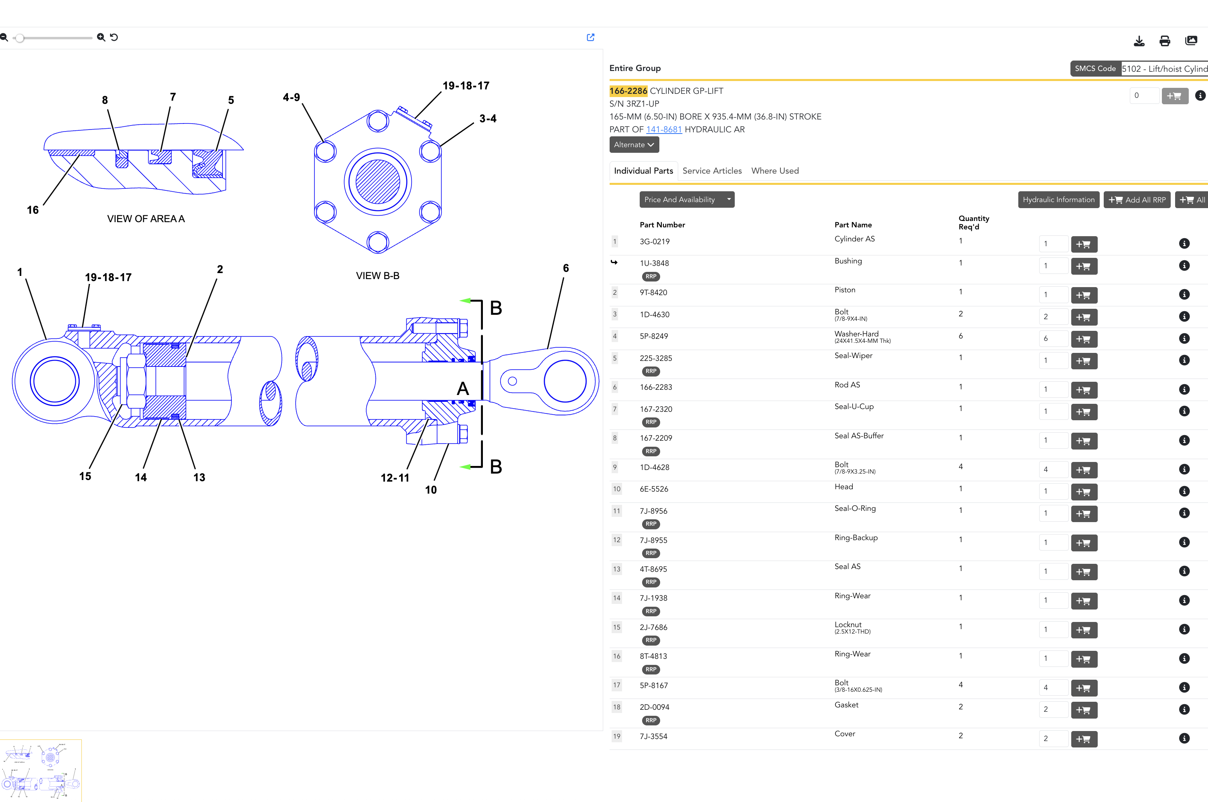
Task: Expand the Alternate dropdown
Action: pos(634,145)
